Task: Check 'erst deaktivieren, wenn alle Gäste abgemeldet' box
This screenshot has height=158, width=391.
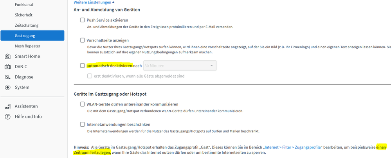Action: tap(90, 76)
